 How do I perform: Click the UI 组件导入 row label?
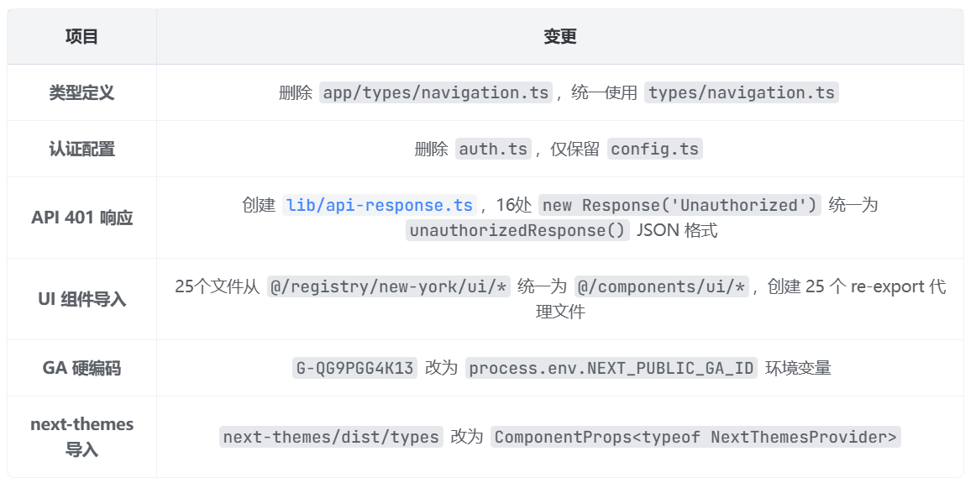[x=81, y=299]
